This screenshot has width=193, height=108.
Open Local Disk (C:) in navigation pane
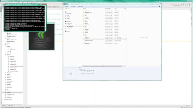tap(69, 23)
